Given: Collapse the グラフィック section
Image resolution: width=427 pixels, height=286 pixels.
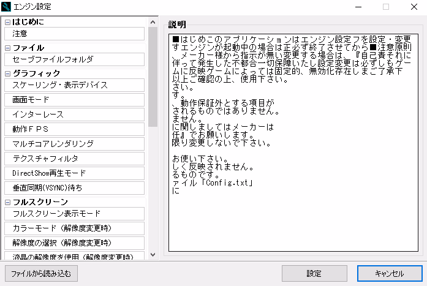Looking at the screenshot, I should [x=7, y=73].
